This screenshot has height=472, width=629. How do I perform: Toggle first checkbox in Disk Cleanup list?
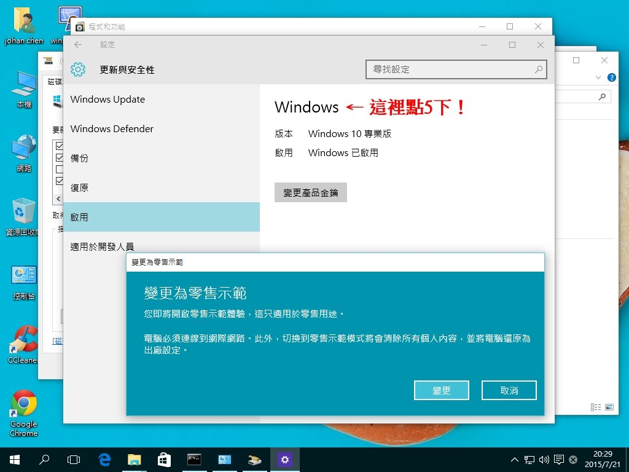coord(60,146)
